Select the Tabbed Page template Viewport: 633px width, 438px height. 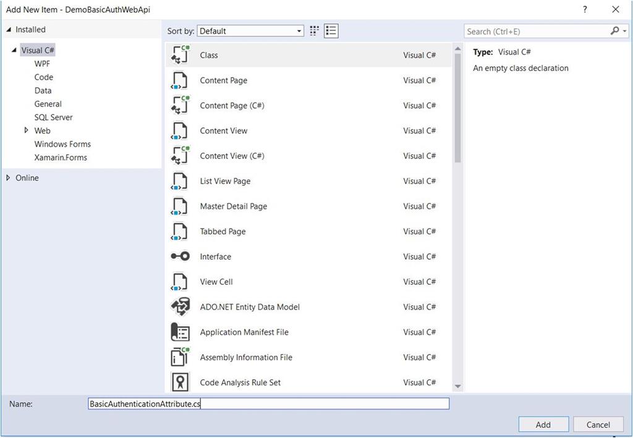[223, 231]
